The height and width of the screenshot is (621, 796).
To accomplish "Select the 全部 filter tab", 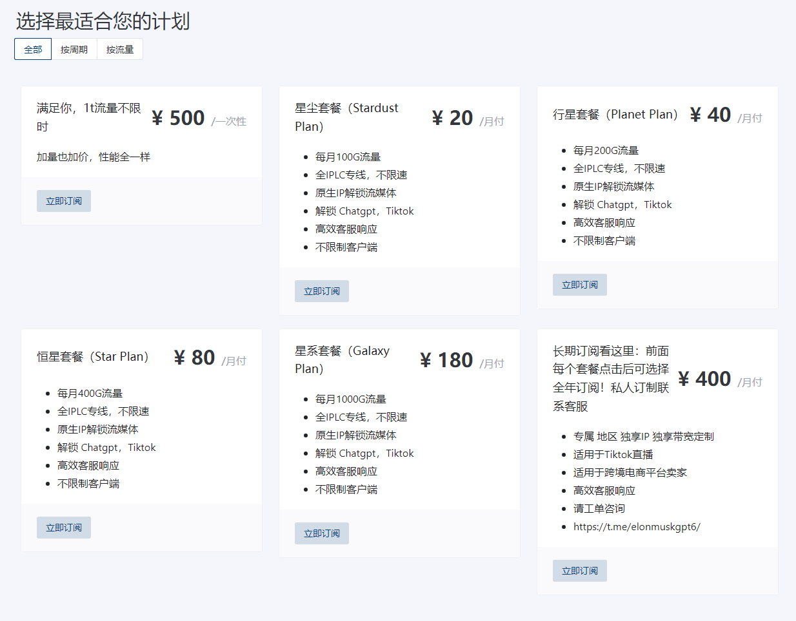I will 33,50.
